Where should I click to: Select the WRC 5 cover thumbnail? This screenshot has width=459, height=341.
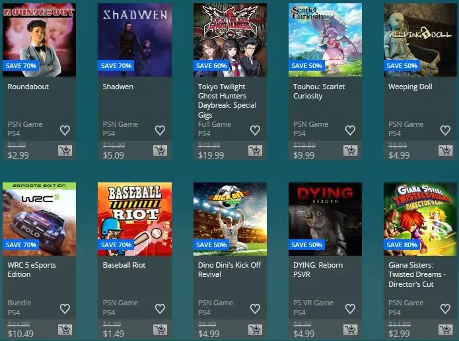pyautogui.click(x=39, y=219)
